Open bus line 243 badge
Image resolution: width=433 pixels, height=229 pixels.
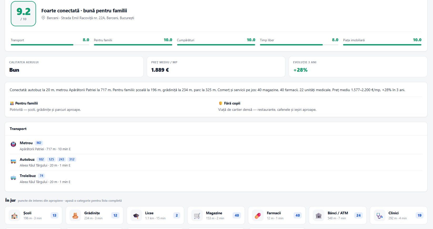point(62,159)
